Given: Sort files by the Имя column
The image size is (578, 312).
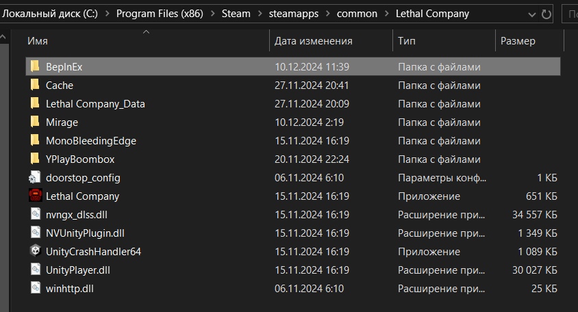Looking at the screenshot, I should (38, 41).
